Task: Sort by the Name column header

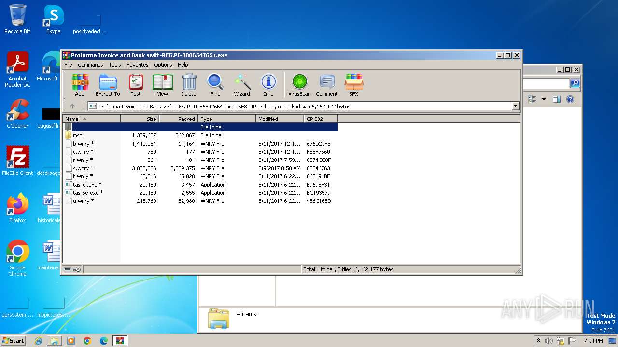Action: coord(92,119)
